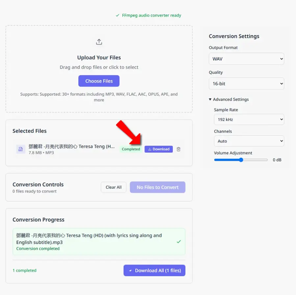Open the Quality 16-bit dropdown
This screenshot has height=295, width=296.
point(246,84)
